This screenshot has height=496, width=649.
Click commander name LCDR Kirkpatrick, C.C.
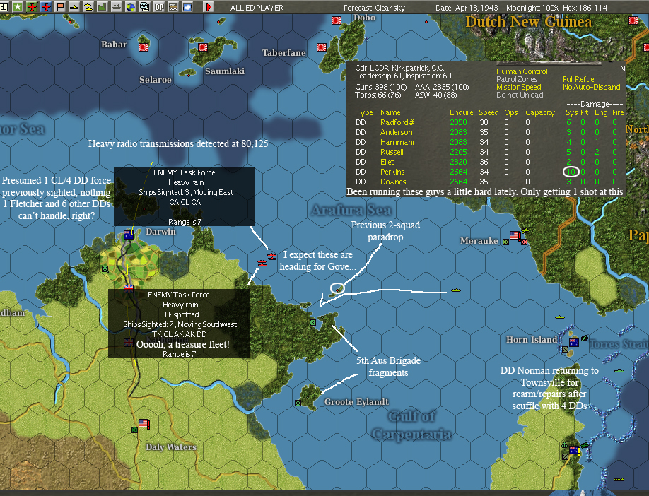point(407,69)
